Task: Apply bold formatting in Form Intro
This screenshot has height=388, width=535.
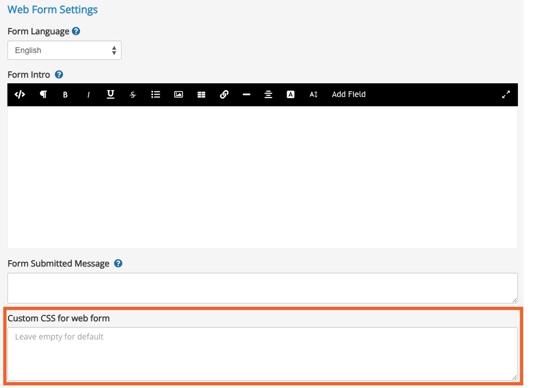Action: point(65,95)
